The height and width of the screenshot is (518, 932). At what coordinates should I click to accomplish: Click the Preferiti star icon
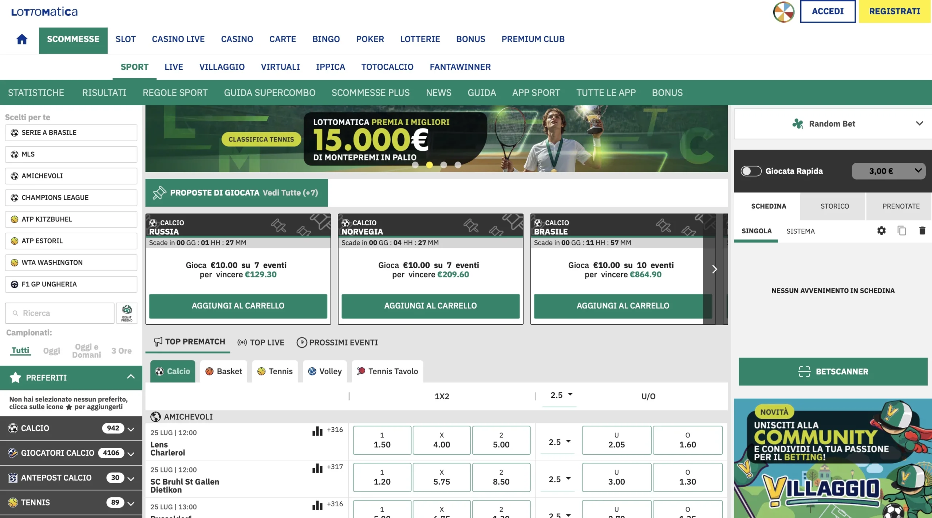pos(15,377)
